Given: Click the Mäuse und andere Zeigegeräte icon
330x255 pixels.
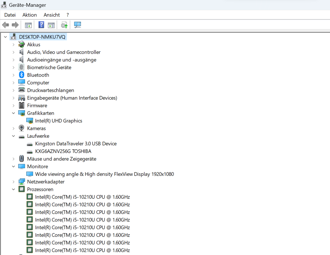Looking at the screenshot, I should 21,159.
